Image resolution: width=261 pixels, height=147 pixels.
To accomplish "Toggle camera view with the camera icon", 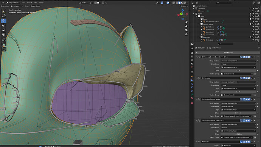I will point(186,30).
